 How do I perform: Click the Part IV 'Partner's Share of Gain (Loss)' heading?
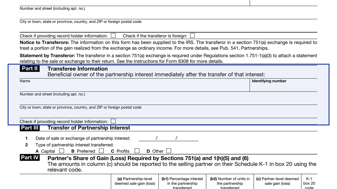(x=148, y=158)
